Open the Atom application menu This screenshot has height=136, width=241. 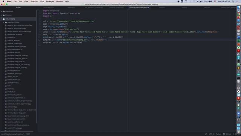pyautogui.click(x=9, y=2)
